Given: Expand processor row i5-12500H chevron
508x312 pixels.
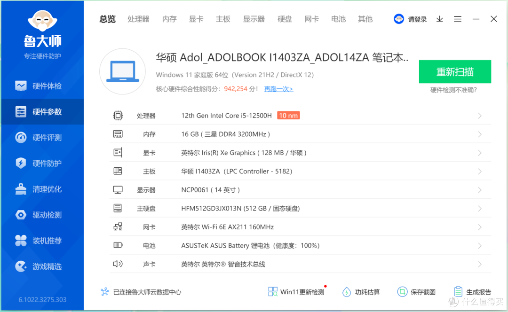Looking at the screenshot, I should pyautogui.click(x=480, y=116).
